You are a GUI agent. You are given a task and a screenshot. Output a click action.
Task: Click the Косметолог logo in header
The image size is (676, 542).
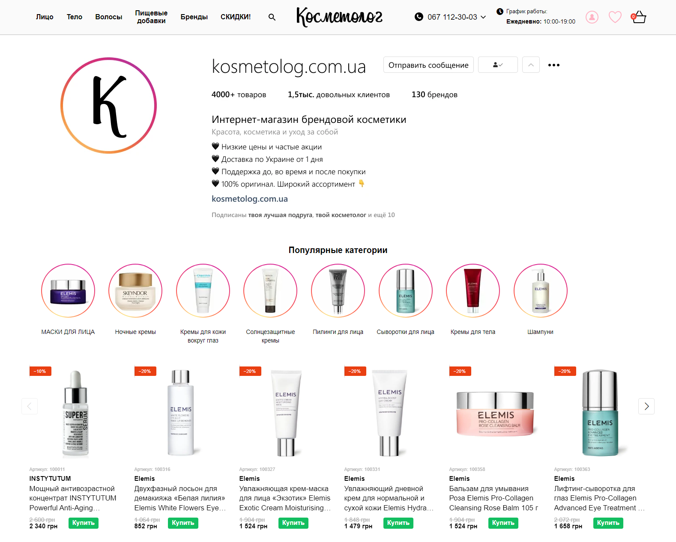point(339,17)
